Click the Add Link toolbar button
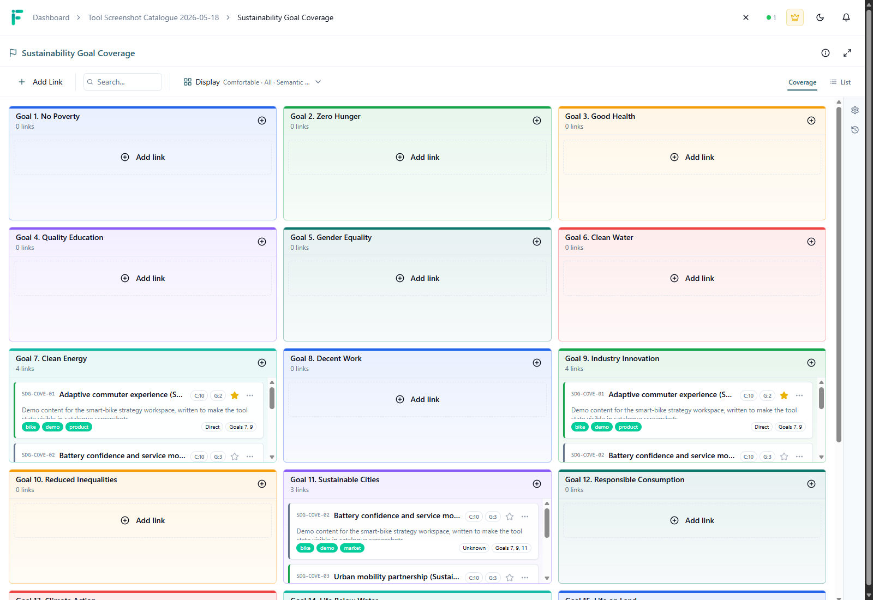Screen dimensions: 873x600 (40, 82)
